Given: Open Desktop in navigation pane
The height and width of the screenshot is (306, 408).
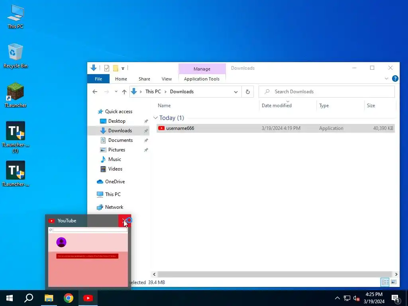Looking at the screenshot, I should [117, 121].
